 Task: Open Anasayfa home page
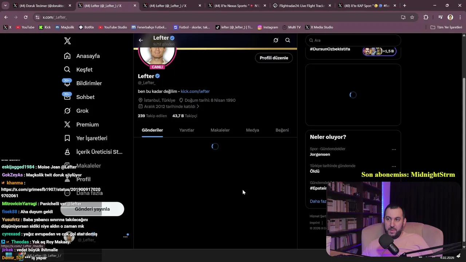pyautogui.click(x=82, y=56)
